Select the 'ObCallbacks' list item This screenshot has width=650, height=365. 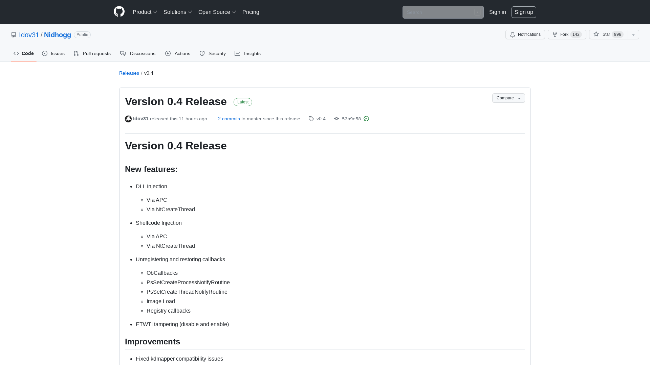pyautogui.click(x=162, y=273)
